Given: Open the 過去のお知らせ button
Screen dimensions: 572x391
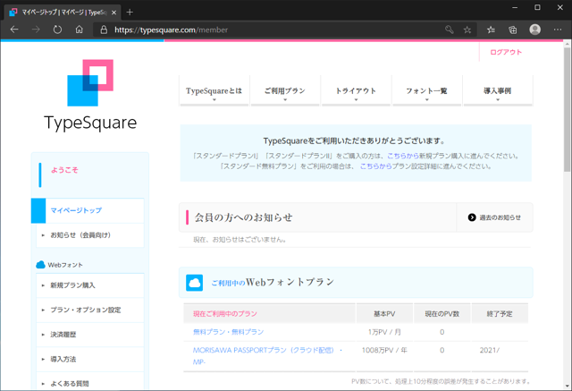Looking at the screenshot, I should [494, 217].
